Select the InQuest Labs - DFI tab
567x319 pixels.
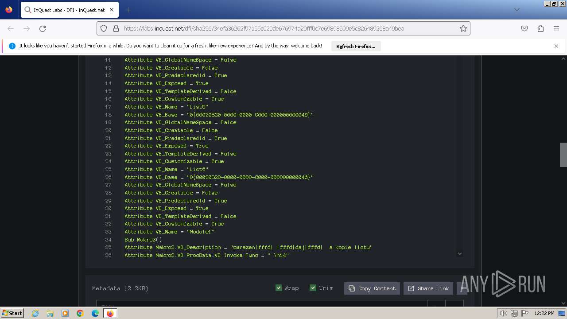point(70,10)
